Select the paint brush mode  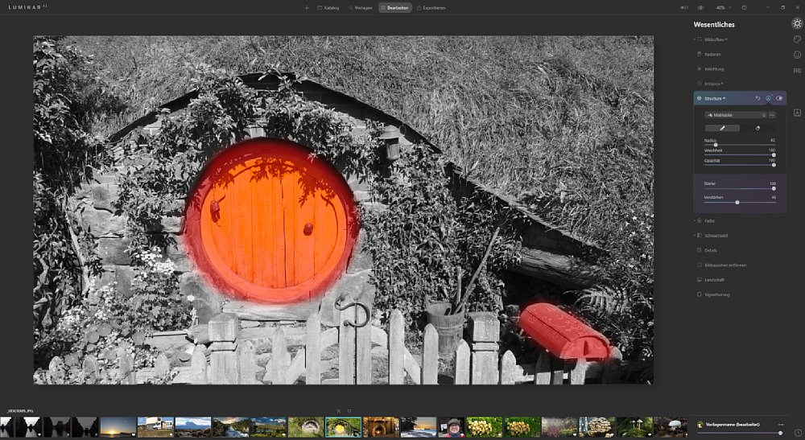pyautogui.click(x=722, y=128)
